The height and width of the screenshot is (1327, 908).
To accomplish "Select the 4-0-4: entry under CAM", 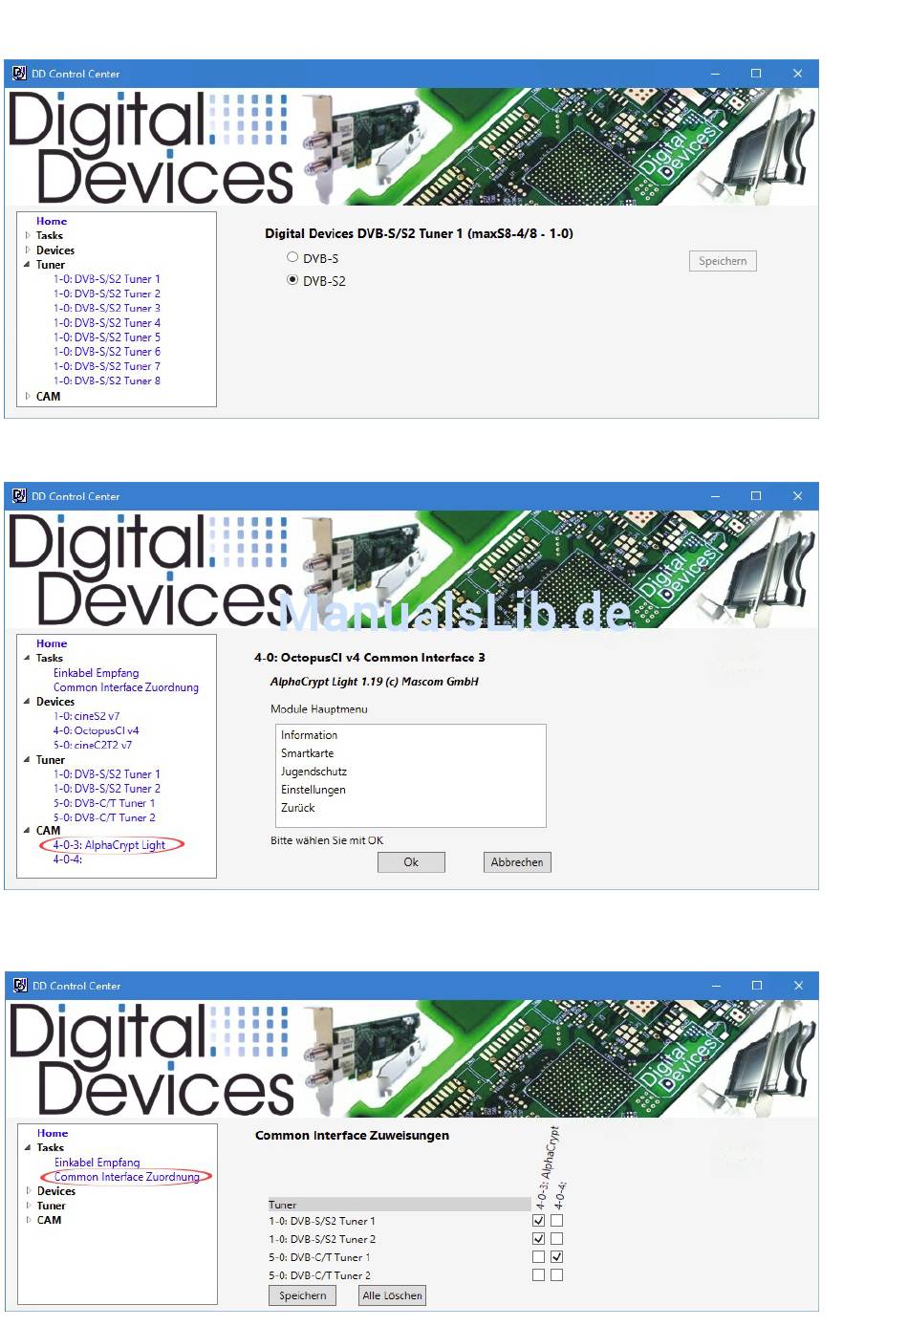I will [68, 859].
